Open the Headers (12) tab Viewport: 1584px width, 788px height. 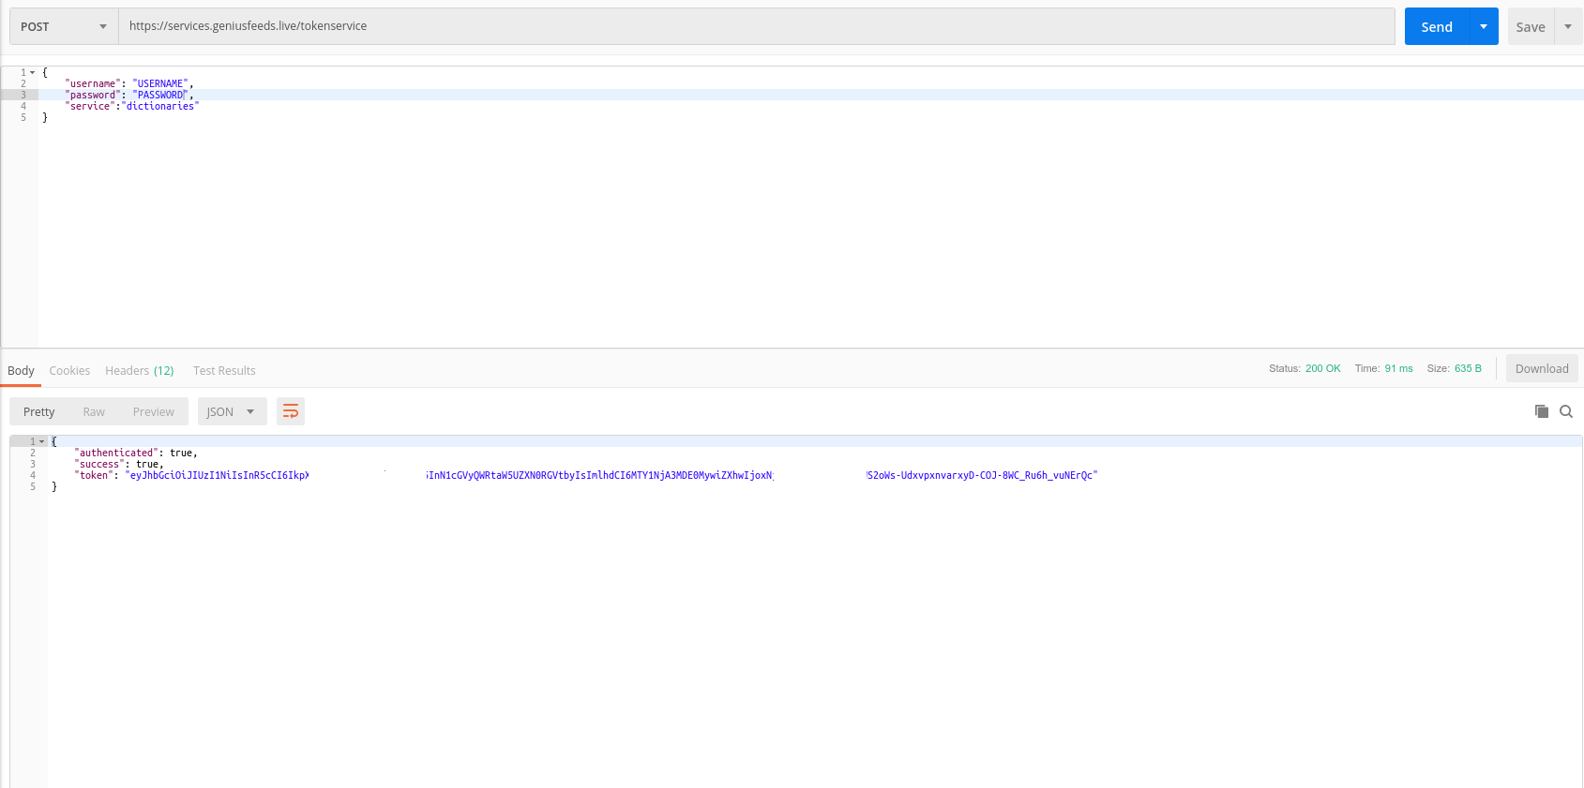point(140,371)
